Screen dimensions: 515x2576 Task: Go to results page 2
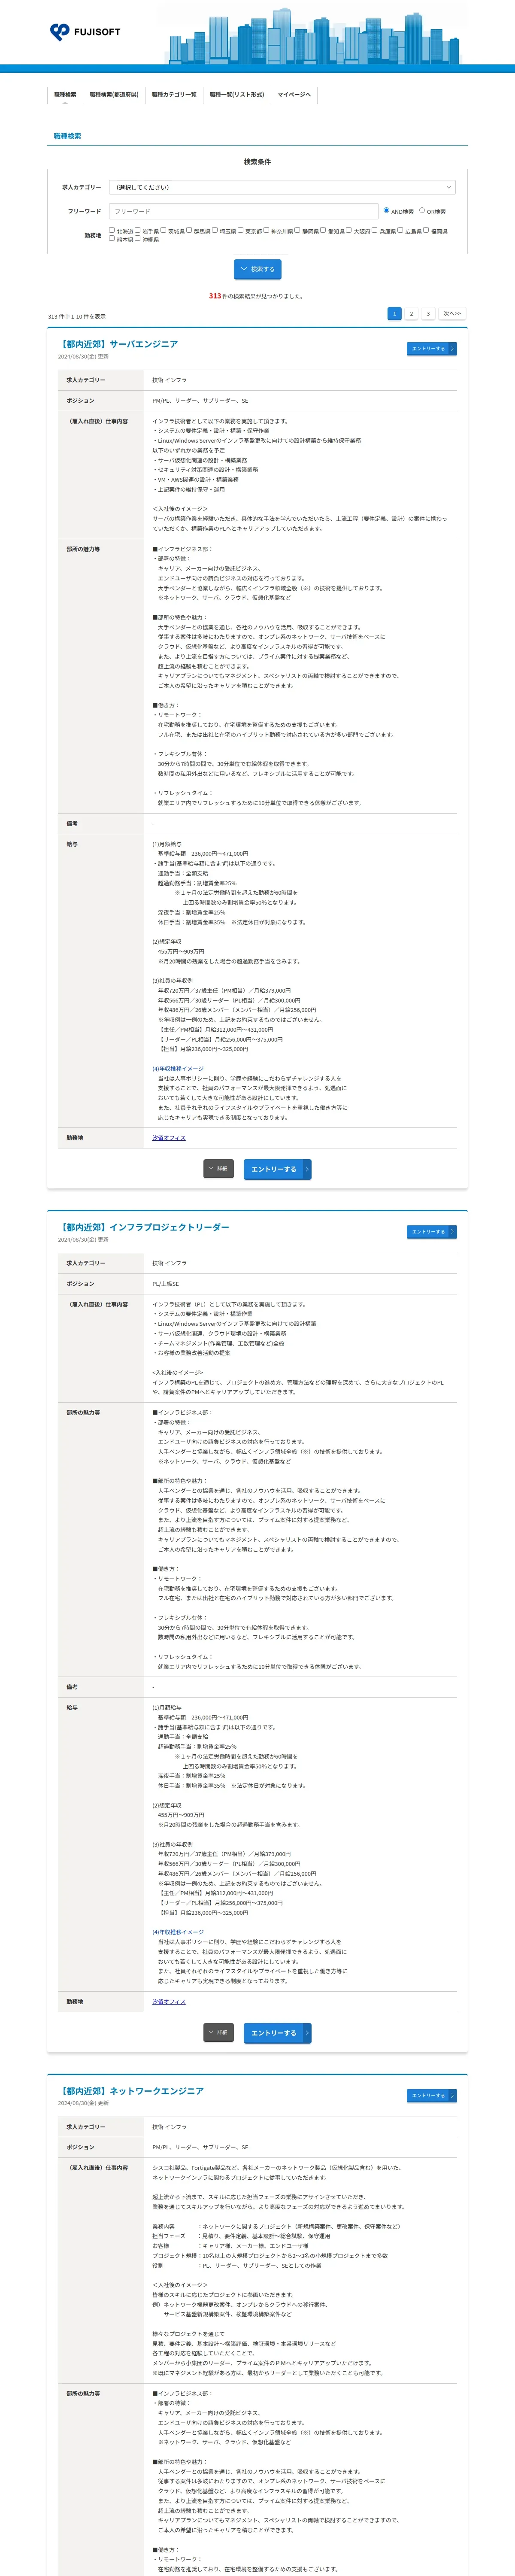click(x=411, y=313)
